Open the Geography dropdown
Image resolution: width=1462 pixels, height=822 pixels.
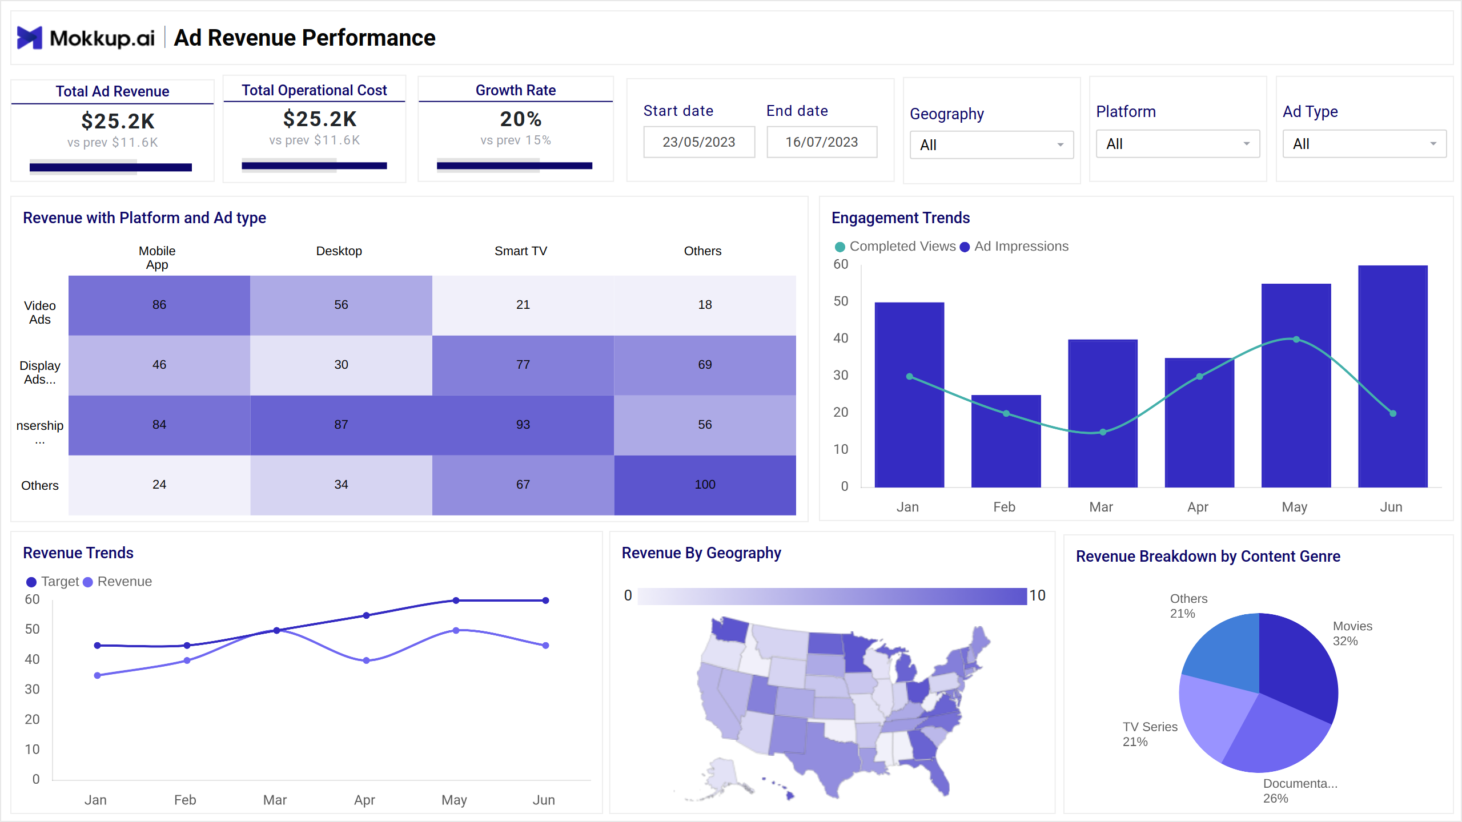coord(991,145)
